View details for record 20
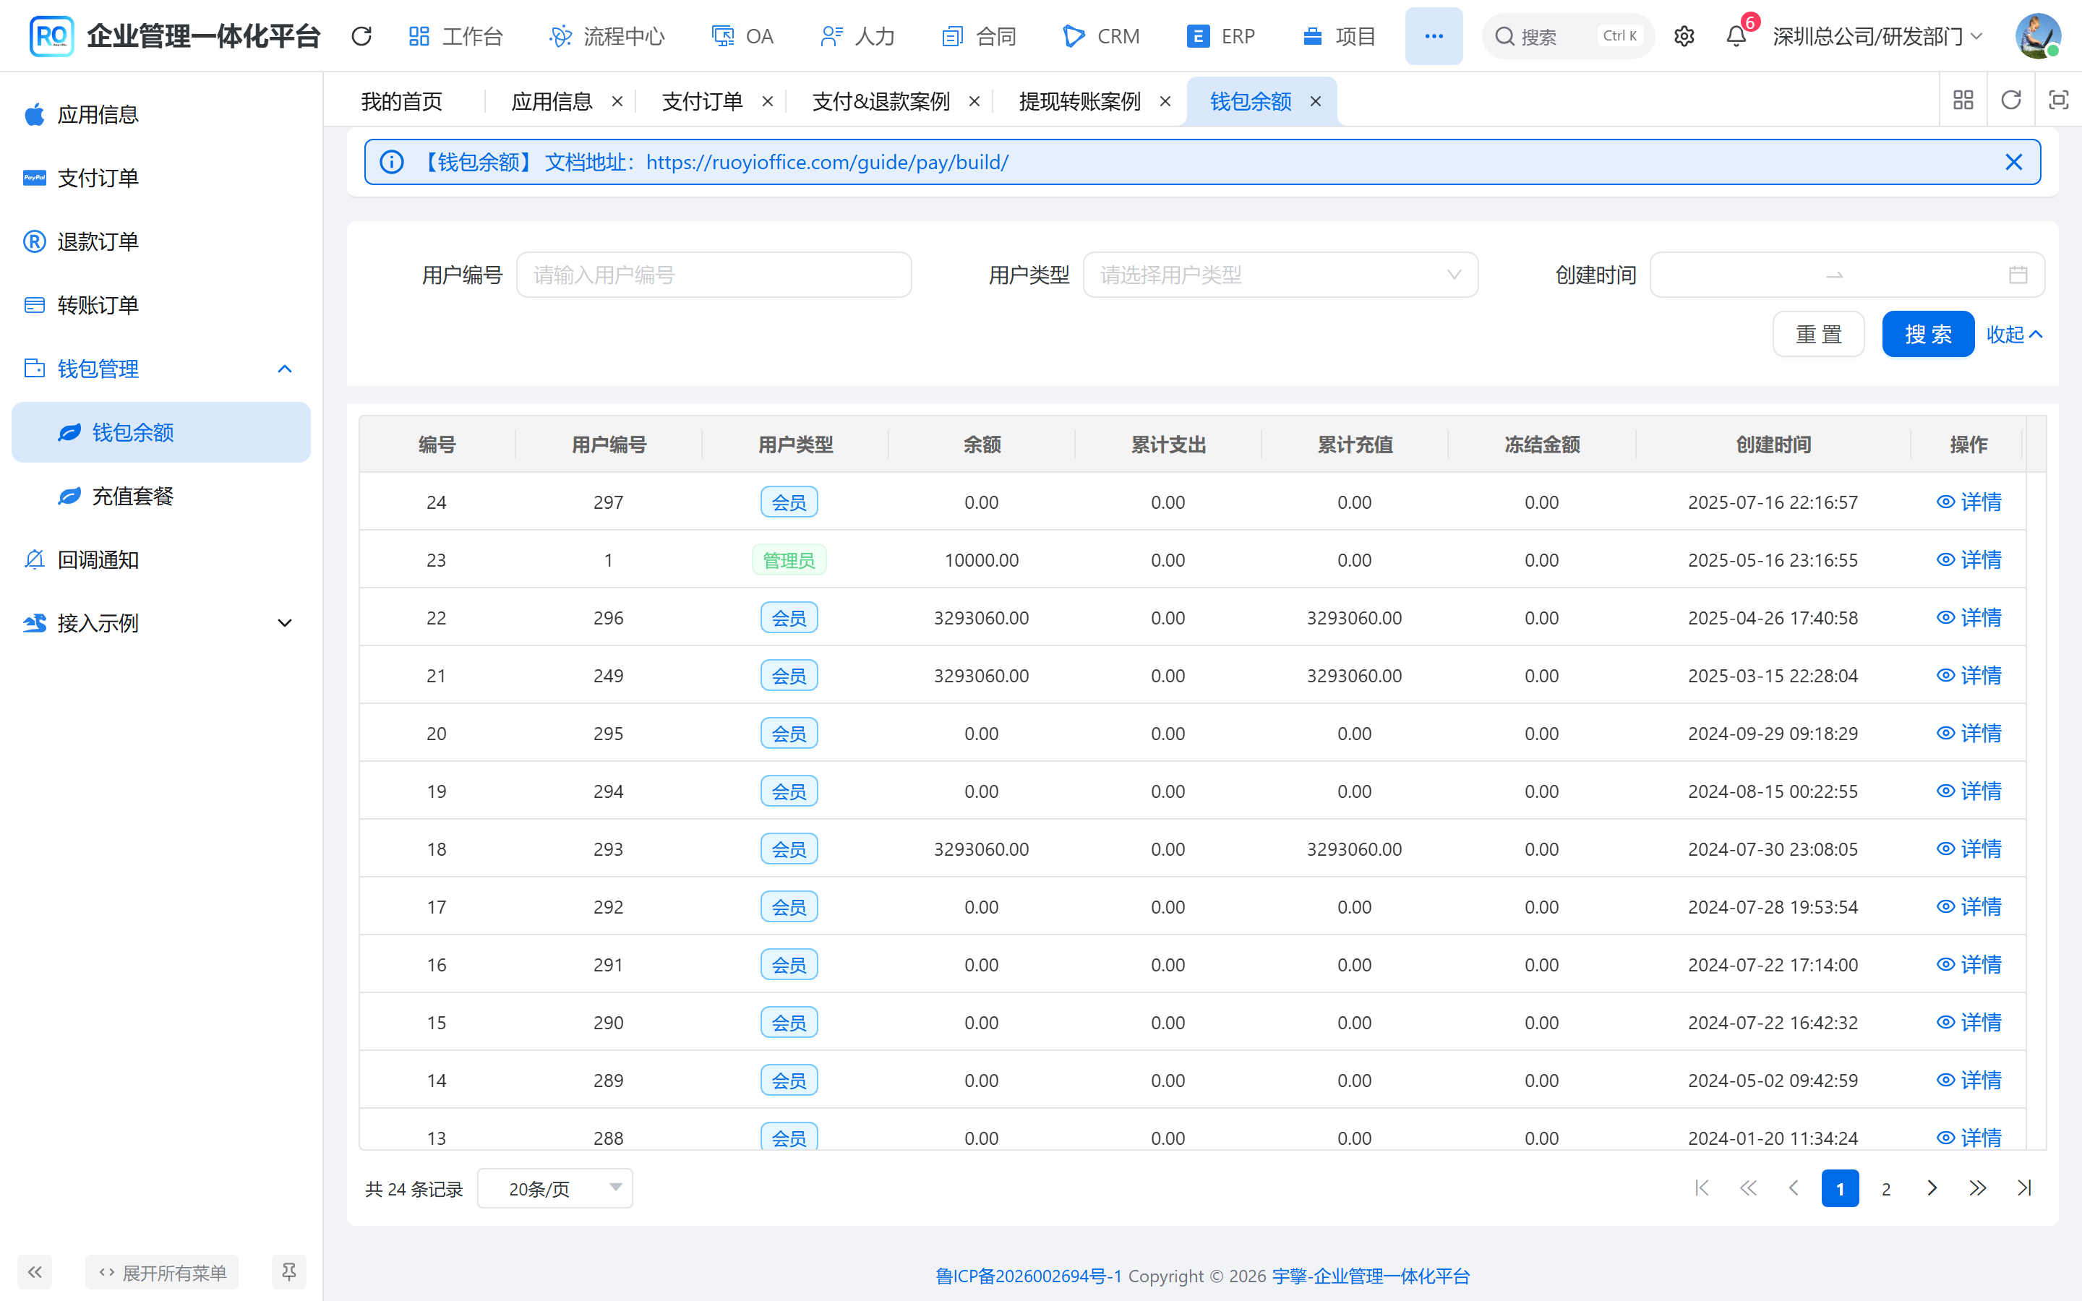 [1969, 733]
